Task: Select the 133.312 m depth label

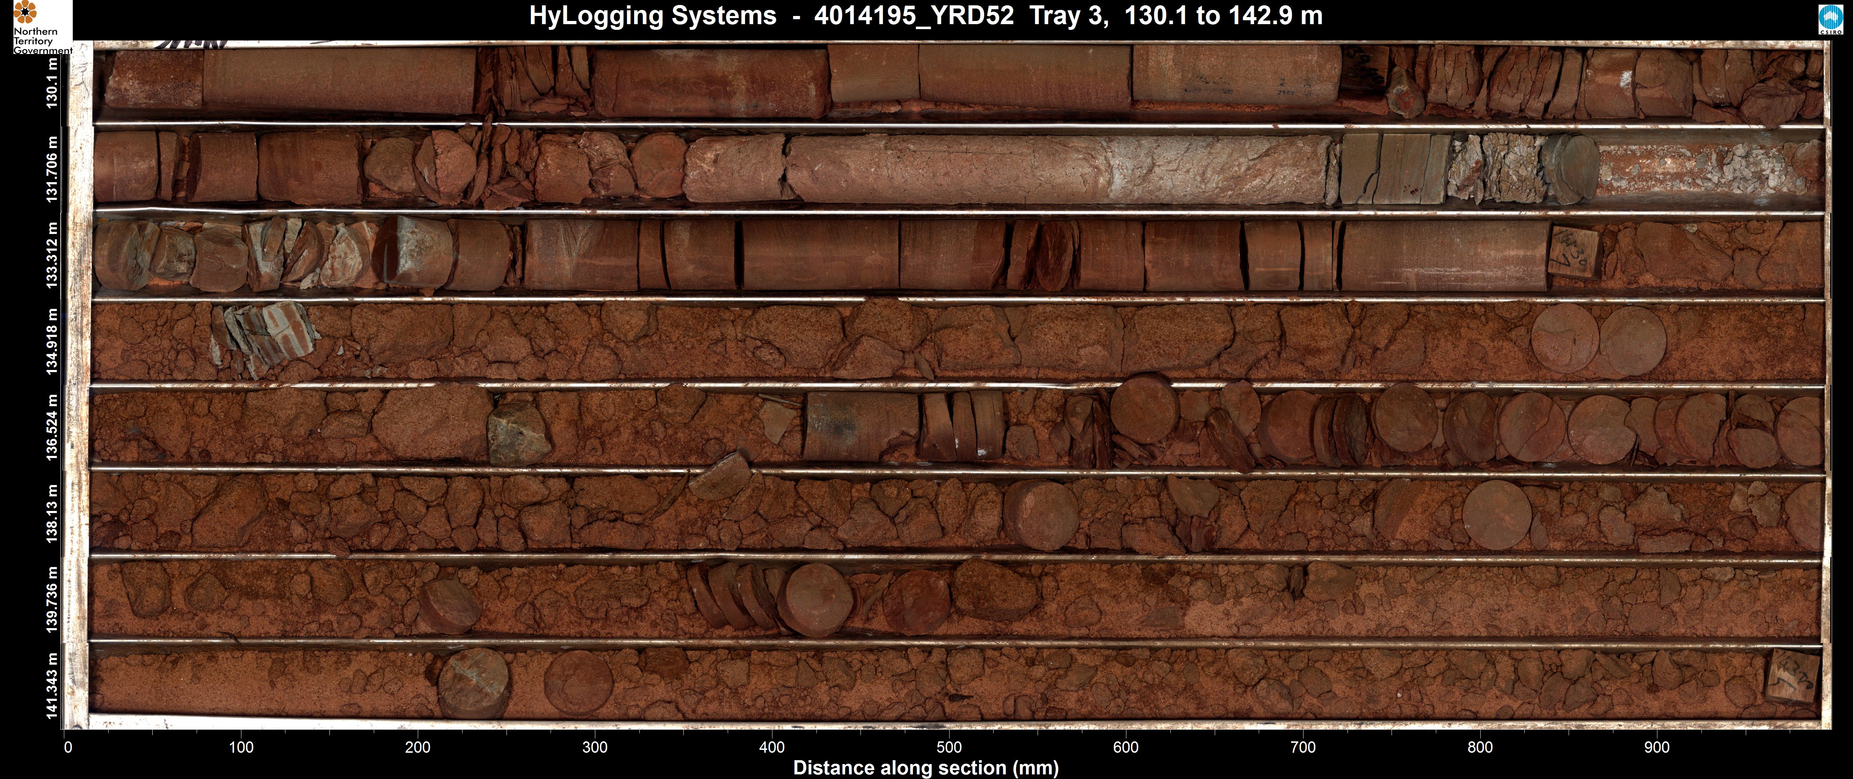Action: tap(52, 255)
